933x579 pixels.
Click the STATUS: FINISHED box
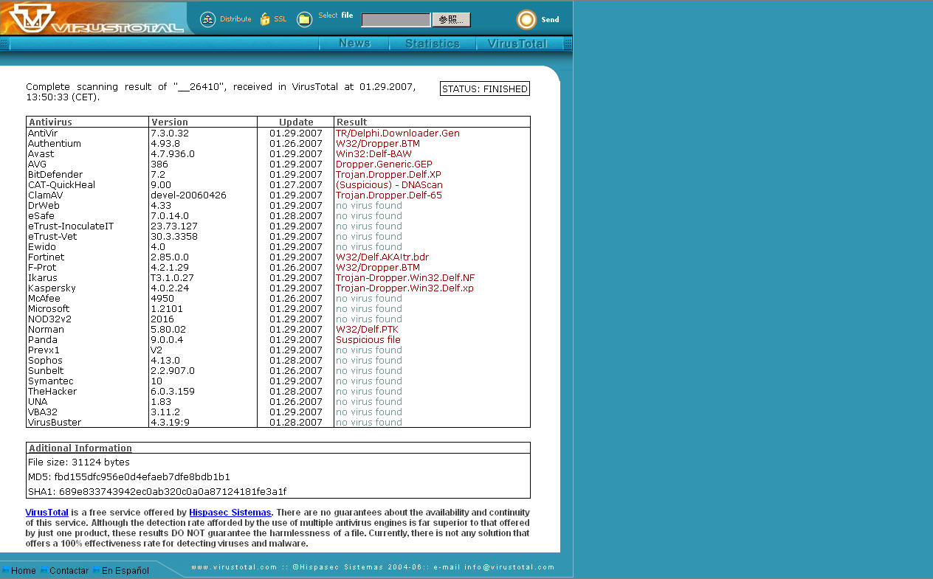[485, 89]
